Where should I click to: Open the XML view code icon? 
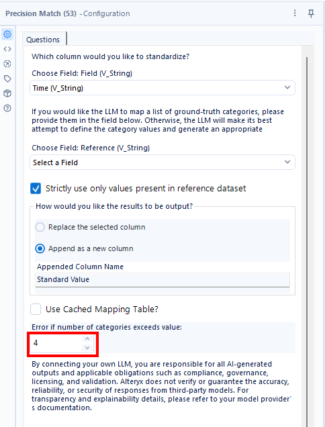click(x=7, y=49)
